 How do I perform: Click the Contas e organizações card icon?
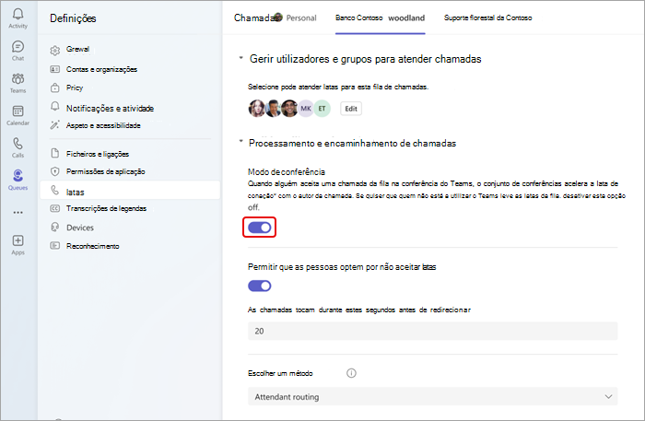54,69
